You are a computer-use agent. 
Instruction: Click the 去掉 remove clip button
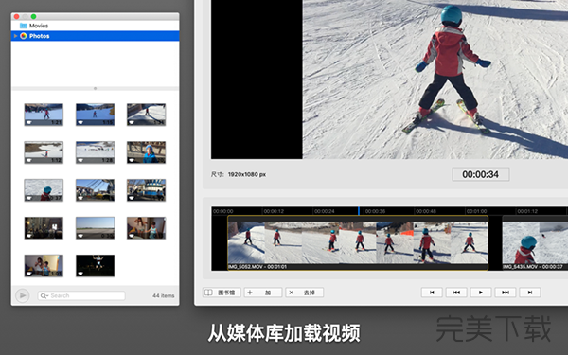(304, 293)
